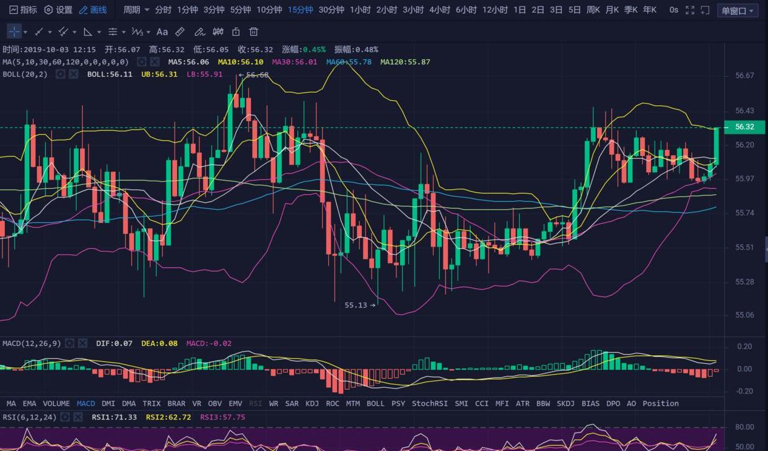This screenshot has height=451, width=768.
Task: Open the 指标 indicators button
Action: [23, 10]
